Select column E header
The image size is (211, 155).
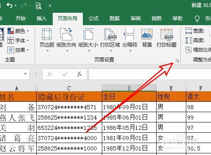[171, 88]
